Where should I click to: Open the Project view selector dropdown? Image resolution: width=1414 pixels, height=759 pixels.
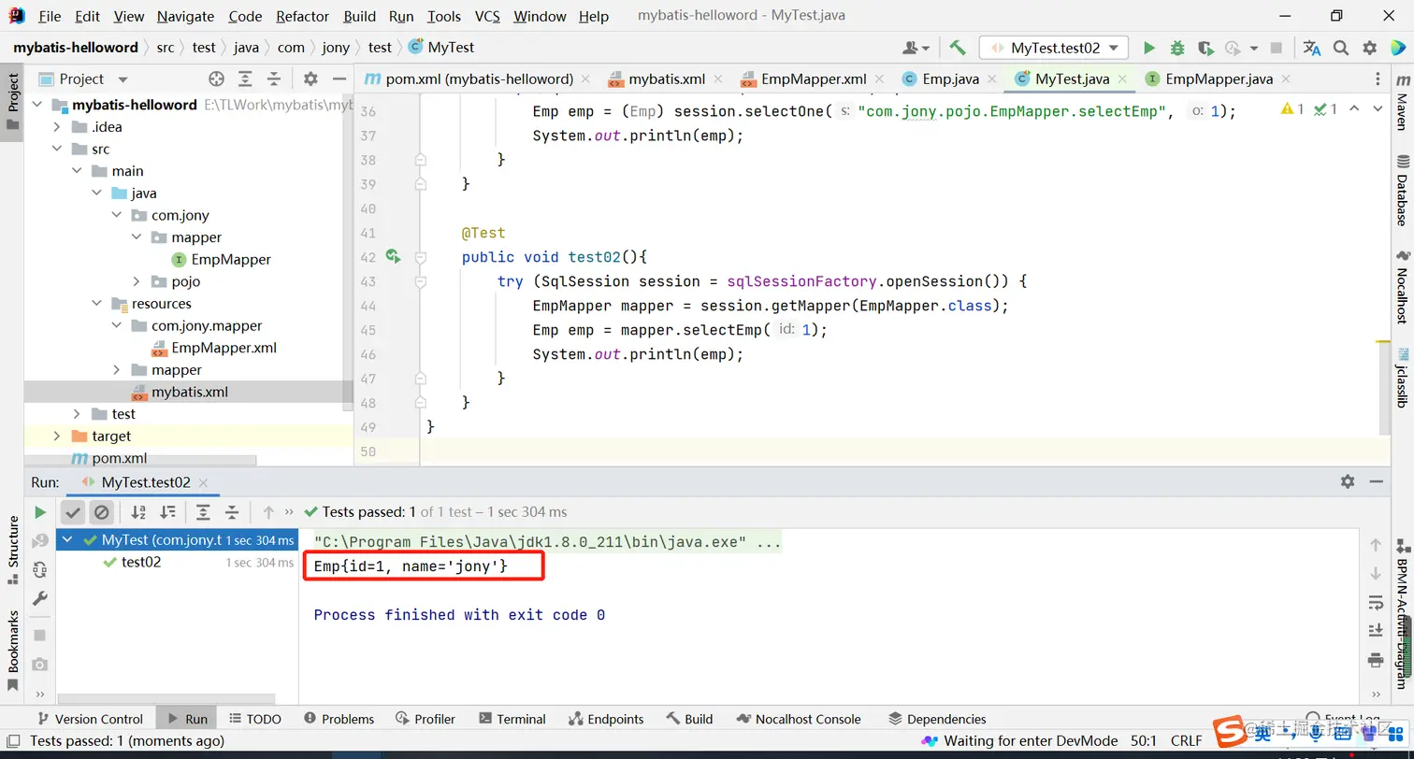tap(123, 79)
